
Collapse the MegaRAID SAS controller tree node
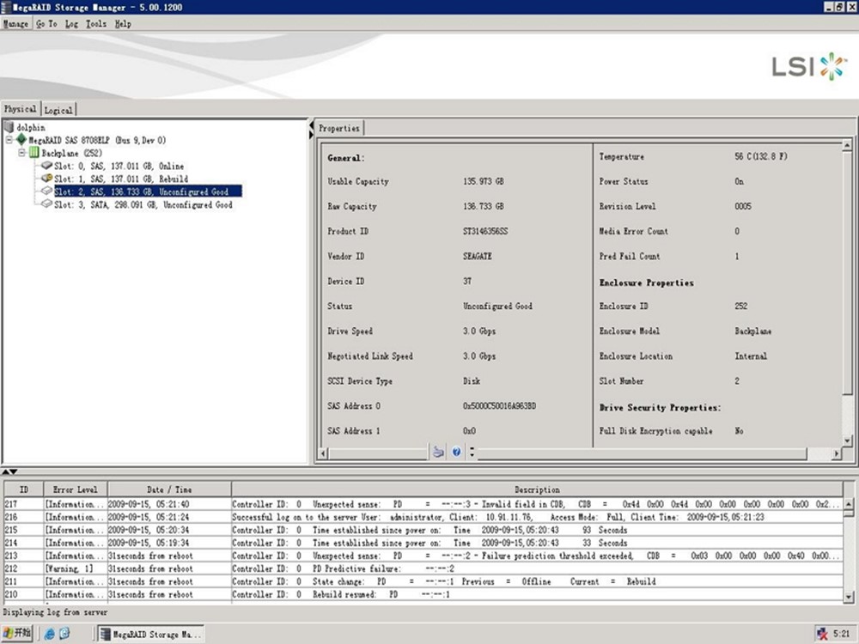(x=9, y=140)
